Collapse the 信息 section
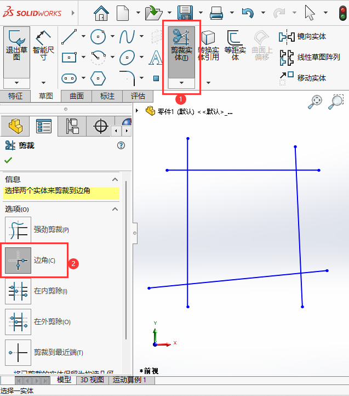349x396 pixels. point(115,179)
